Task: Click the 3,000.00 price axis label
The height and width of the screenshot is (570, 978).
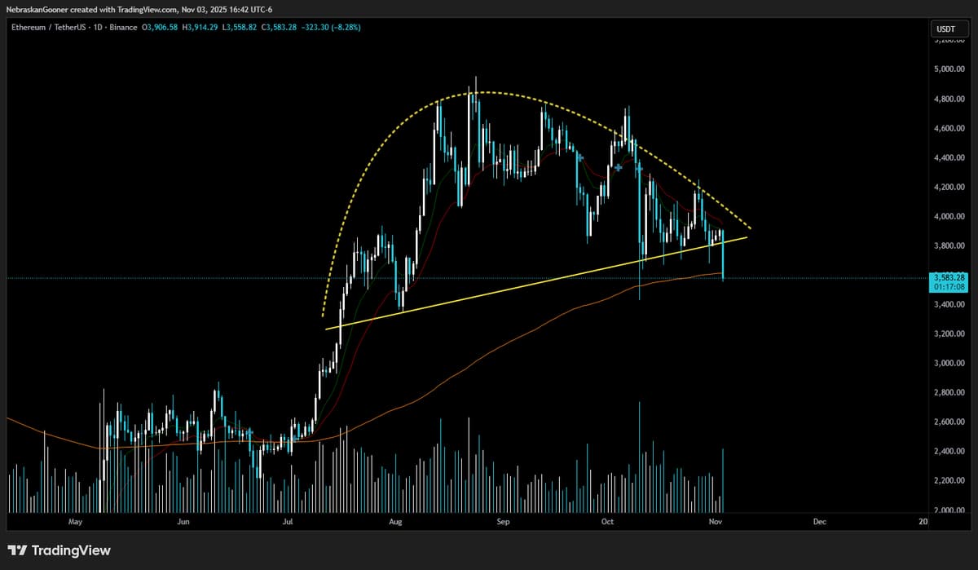Action: (x=949, y=363)
